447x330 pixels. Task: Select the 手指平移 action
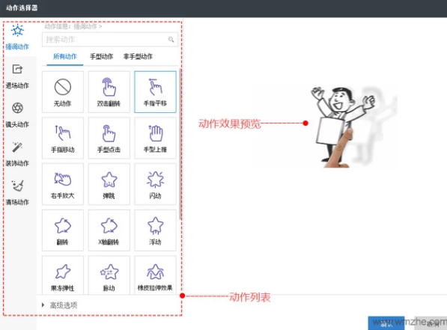click(155, 92)
